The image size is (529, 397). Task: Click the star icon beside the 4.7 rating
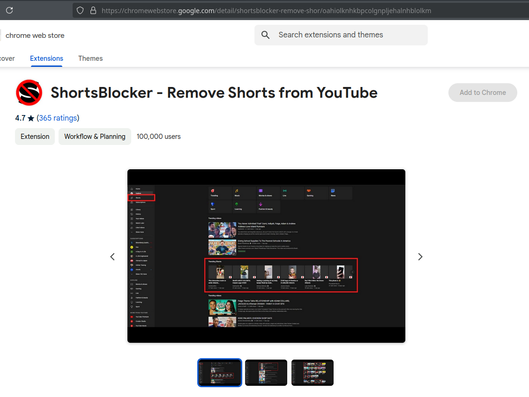tap(31, 118)
